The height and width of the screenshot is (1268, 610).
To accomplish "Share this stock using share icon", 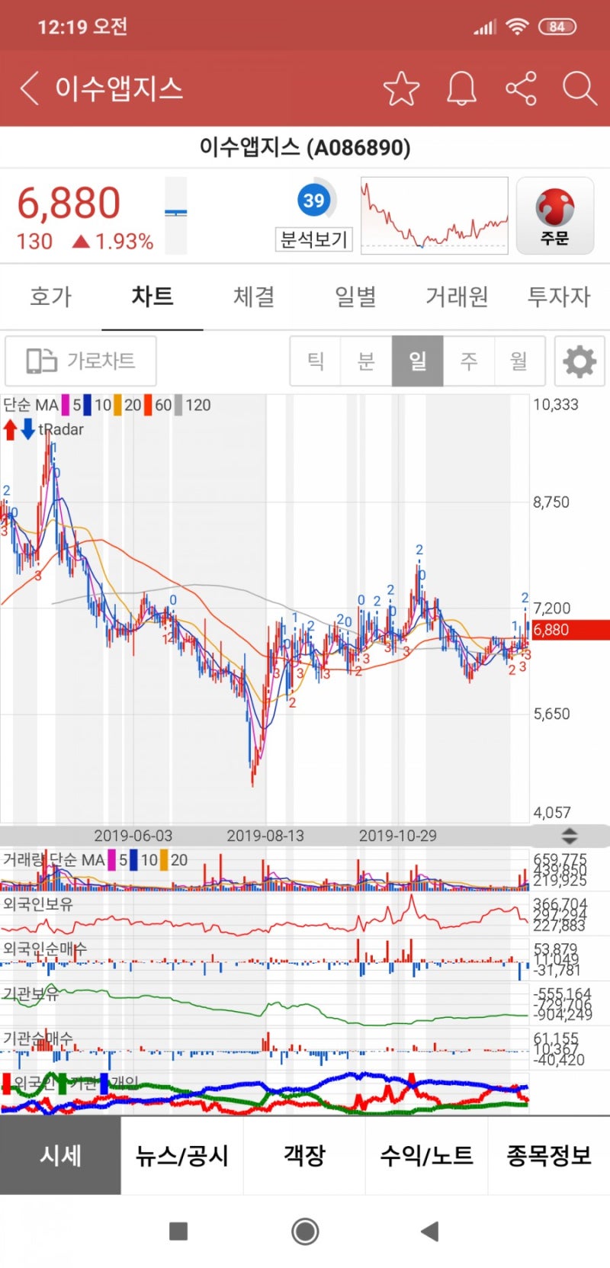I will coord(522,88).
